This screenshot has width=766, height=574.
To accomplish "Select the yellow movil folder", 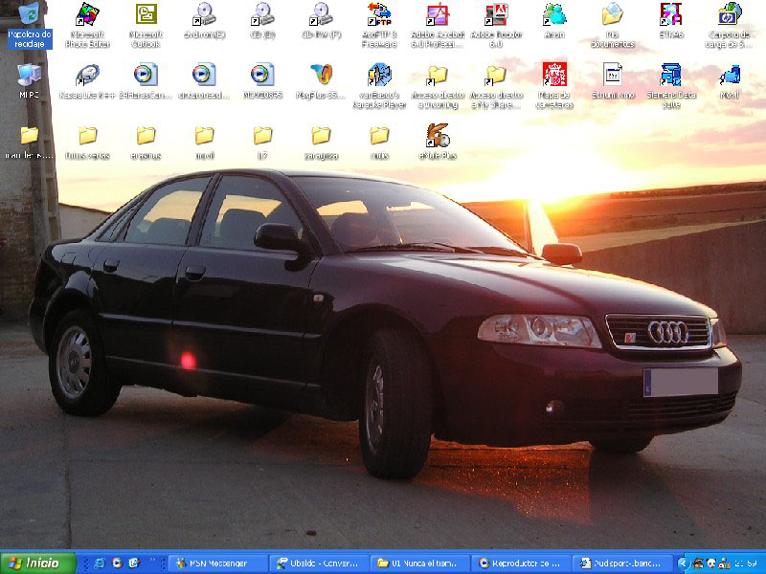I will point(204,143).
